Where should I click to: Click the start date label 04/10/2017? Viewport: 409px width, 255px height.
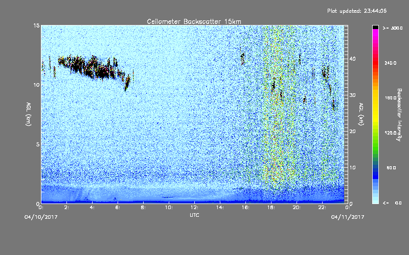click(x=41, y=217)
